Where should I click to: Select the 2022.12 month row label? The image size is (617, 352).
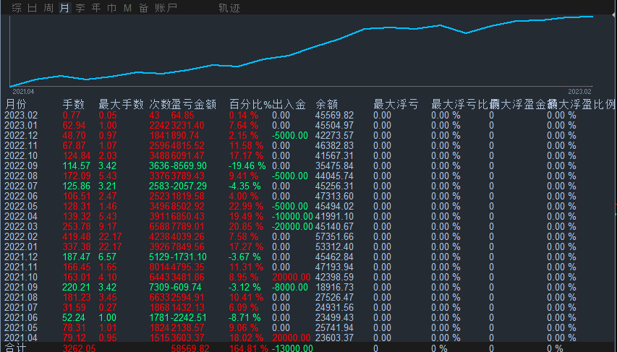click(21, 136)
